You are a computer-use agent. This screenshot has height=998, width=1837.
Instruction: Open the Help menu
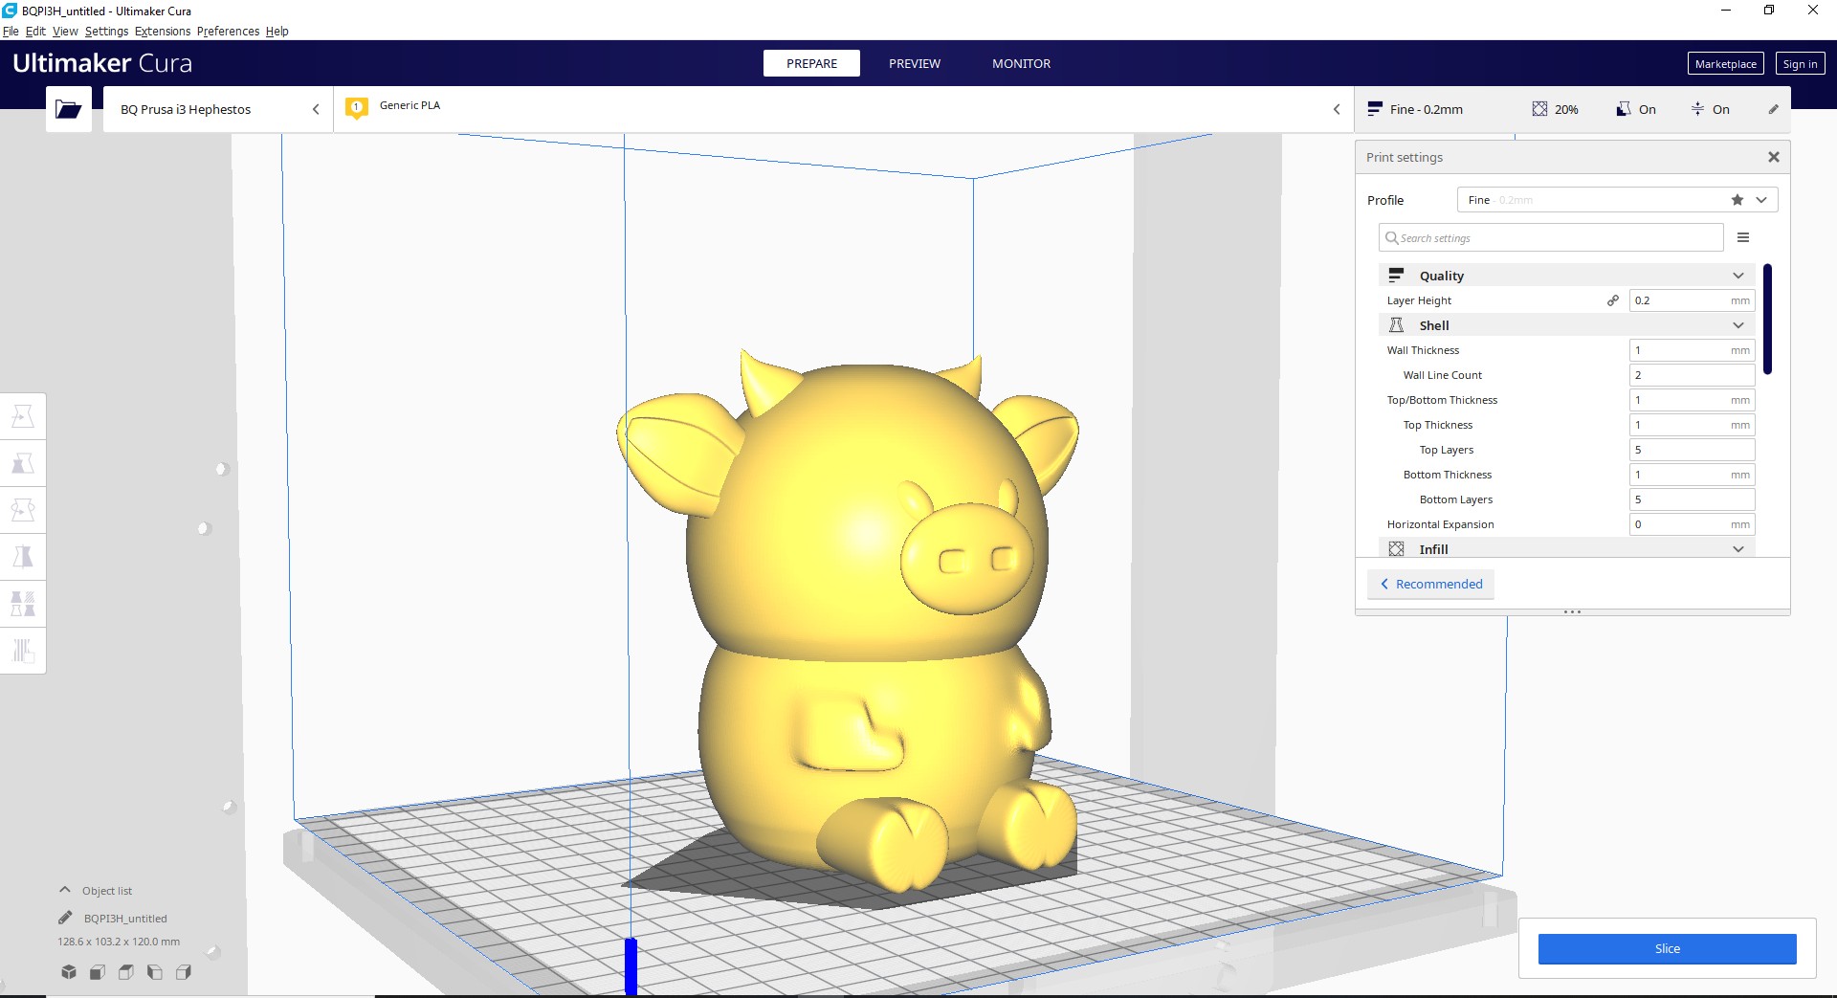click(277, 31)
